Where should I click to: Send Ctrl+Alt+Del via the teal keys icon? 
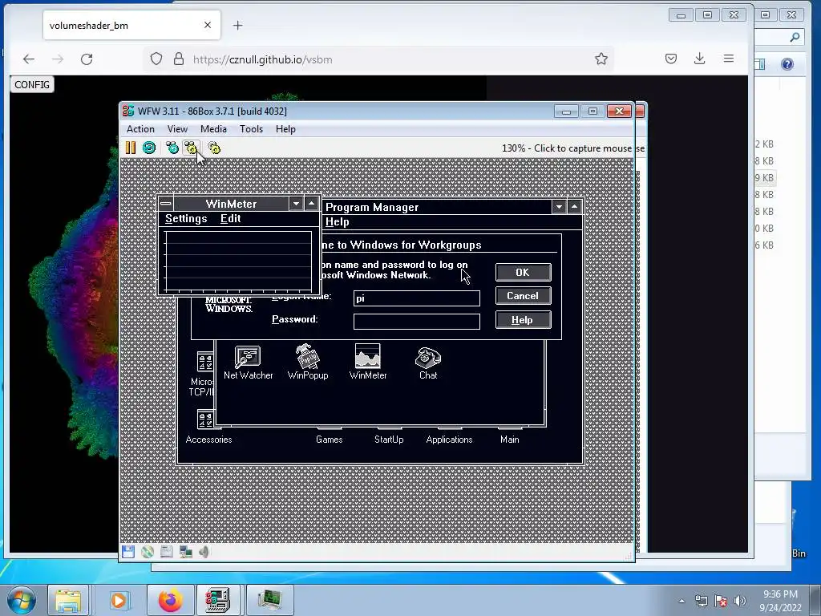[172, 148]
